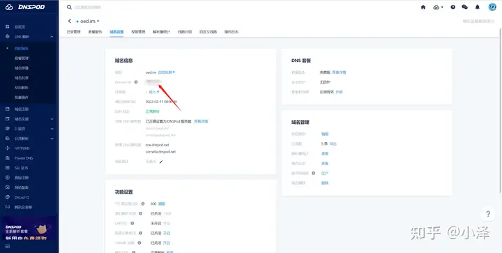The height and width of the screenshot is (253, 502).
Task: Click 导出 beside 5 条 records
Action: click(x=333, y=144)
